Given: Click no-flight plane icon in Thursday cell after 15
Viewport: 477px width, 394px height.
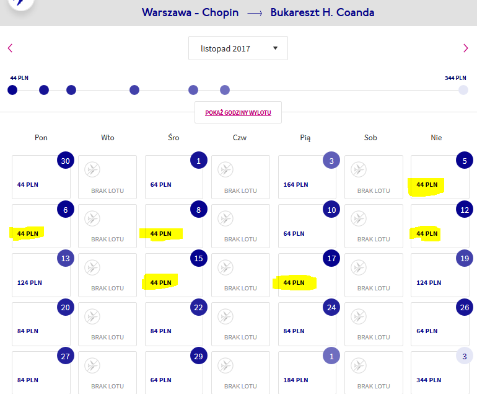Looking at the screenshot, I should click(x=225, y=267).
